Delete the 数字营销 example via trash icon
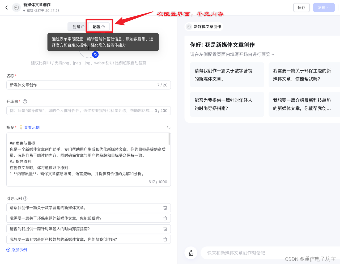The image size is (340, 264). tap(165, 207)
